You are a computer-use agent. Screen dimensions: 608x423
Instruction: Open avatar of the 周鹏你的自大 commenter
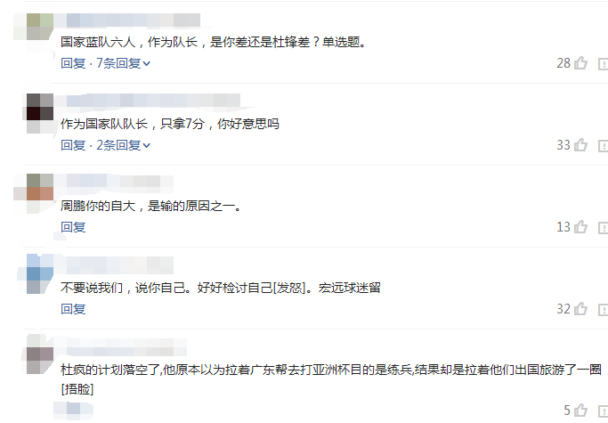click(x=40, y=187)
